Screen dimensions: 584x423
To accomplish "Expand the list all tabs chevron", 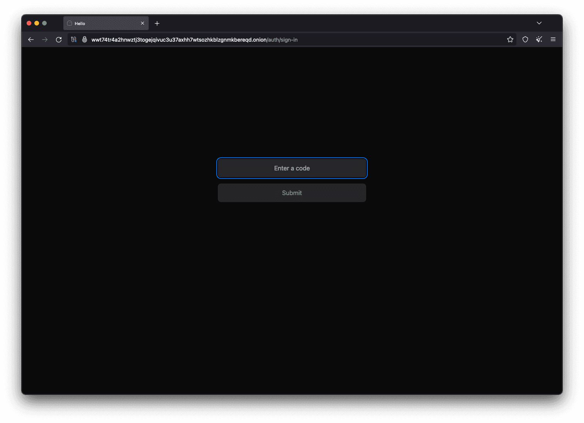I will pos(539,23).
